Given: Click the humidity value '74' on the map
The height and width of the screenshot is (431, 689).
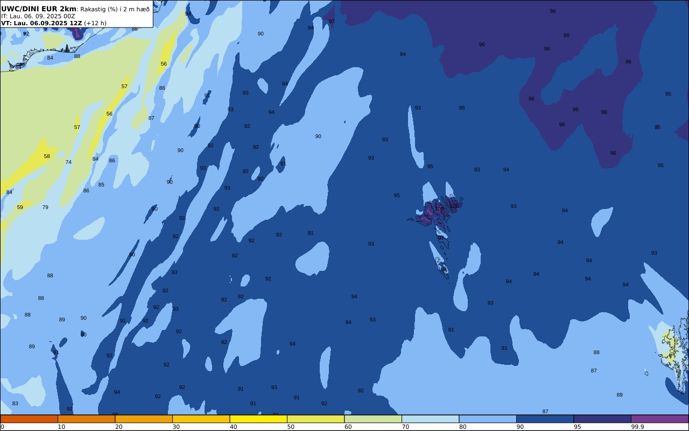Looking at the screenshot, I should point(68,162).
